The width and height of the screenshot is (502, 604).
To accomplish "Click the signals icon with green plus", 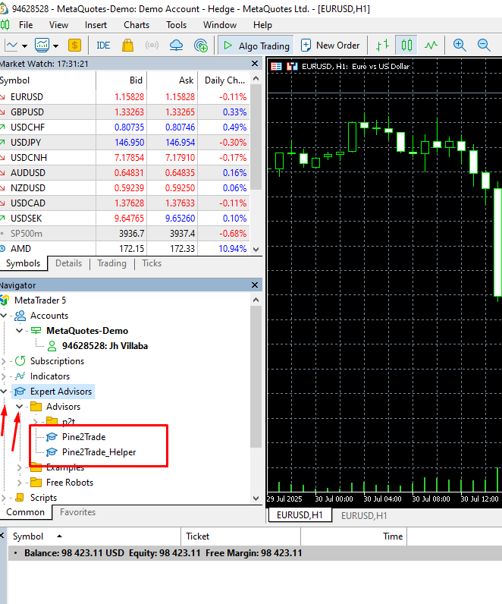I will [x=201, y=46].
